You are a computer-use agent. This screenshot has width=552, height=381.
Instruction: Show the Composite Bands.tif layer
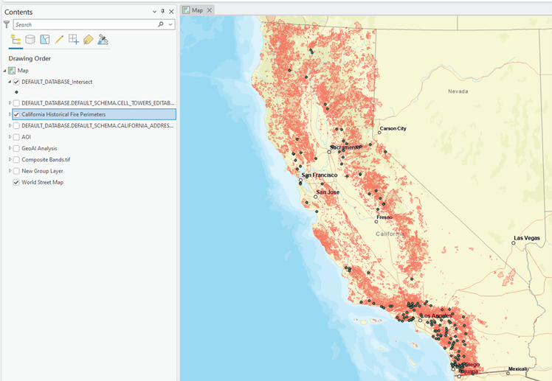tap(16, 160)
